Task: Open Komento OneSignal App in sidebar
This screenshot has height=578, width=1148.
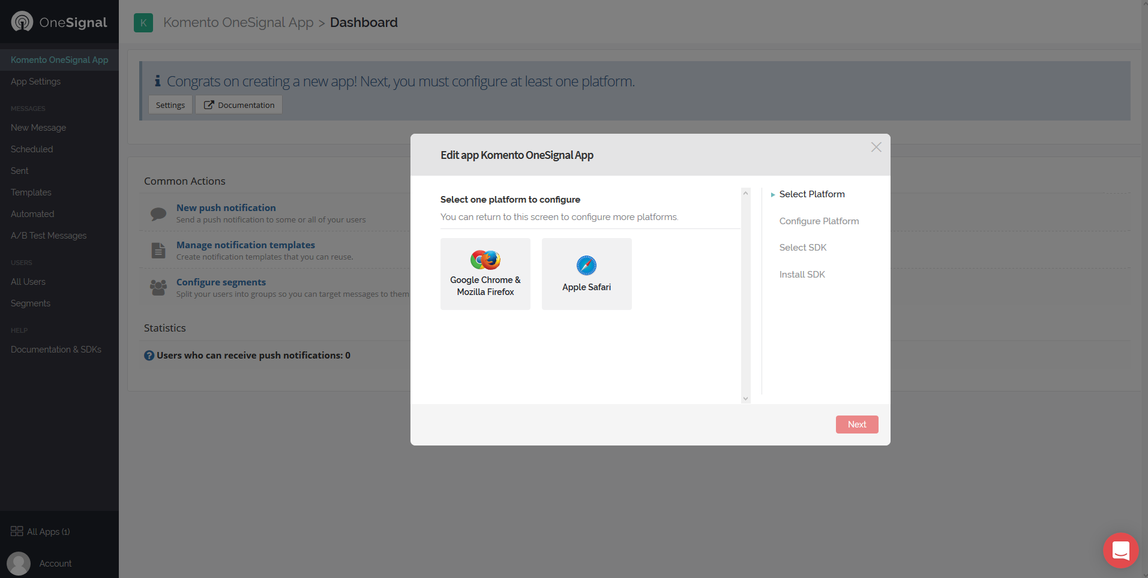Action: click(x=59, y=60)
